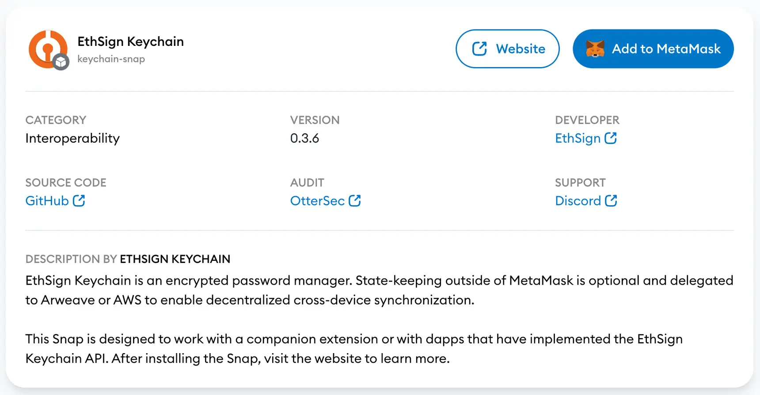Viewport: 760px width, 395px height.
Task: Click the EthSign Keychain title heading
Action: click(x=130, y=41)
